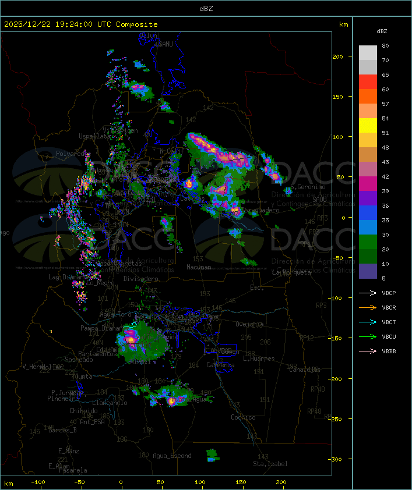Click the Divisadero place label
The height and width of the screenshot is (490, 412).
140,278
